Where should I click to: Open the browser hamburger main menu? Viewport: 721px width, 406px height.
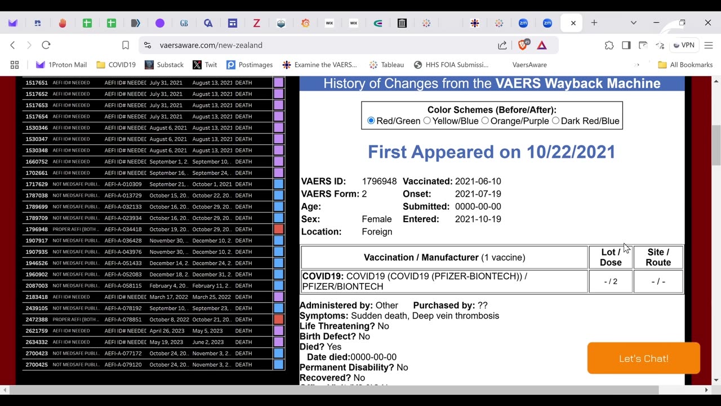pyautogui.click(x=709, y=45)
